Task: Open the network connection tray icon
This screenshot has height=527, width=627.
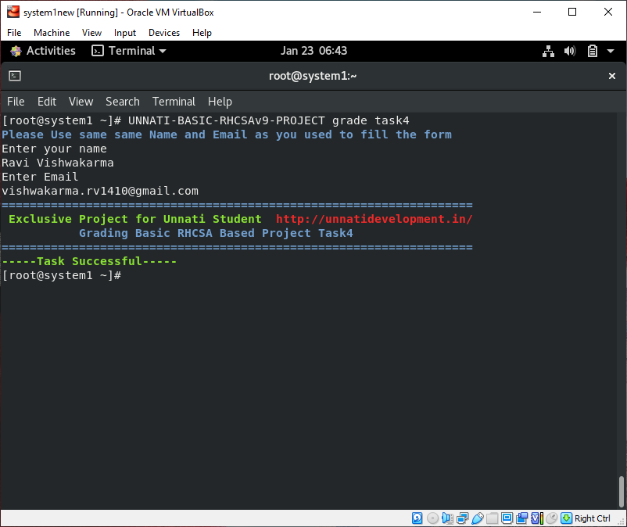Action: (x=548, y=51)
